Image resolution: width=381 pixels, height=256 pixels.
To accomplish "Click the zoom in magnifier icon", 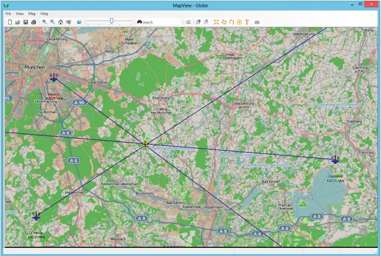I will [x=45, y=22].
